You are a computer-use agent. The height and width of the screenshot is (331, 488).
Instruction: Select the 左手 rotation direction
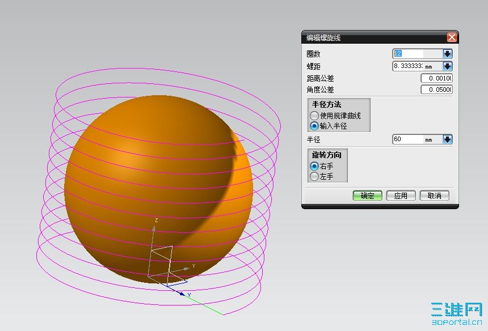pos(314,176)
